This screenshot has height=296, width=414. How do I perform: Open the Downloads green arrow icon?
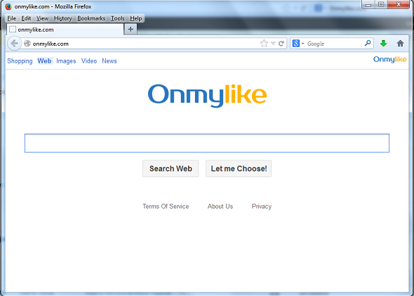(x=383, y=44)
